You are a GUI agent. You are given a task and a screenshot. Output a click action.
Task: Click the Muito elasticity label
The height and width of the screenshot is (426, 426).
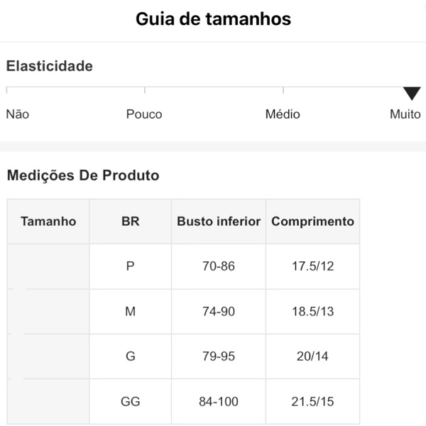405,114
